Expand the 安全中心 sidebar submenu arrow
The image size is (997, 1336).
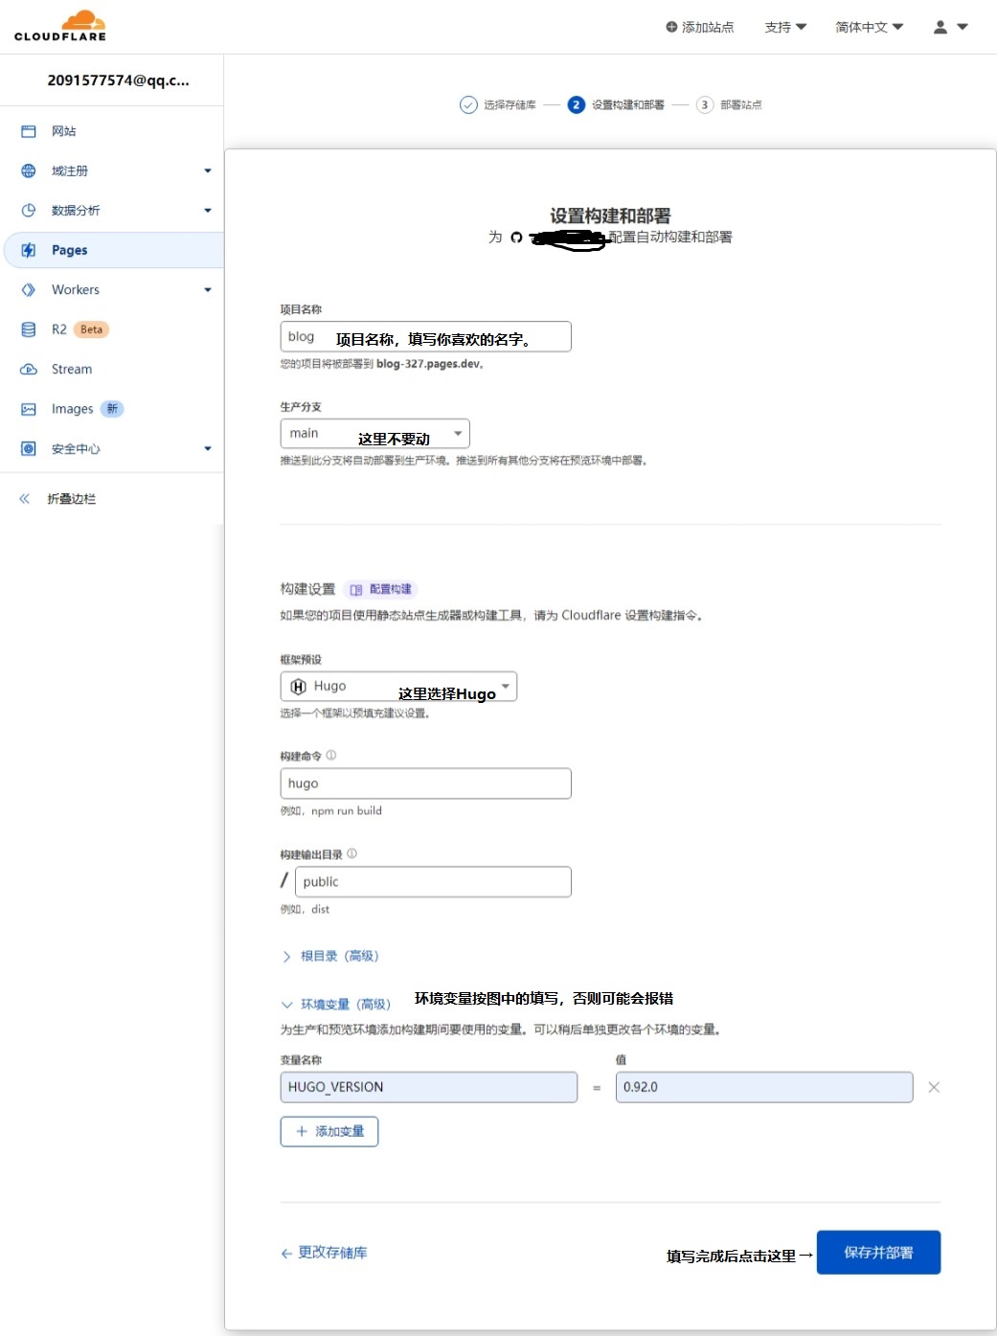[x=208, y=448]
